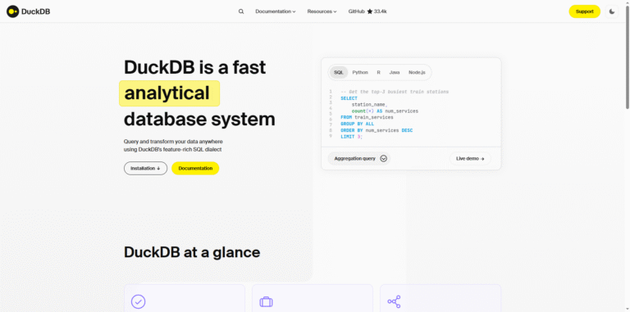Open the Aggregation query dropdown
This screenshot has width=630, height=312.
click(x=358, y=158)
